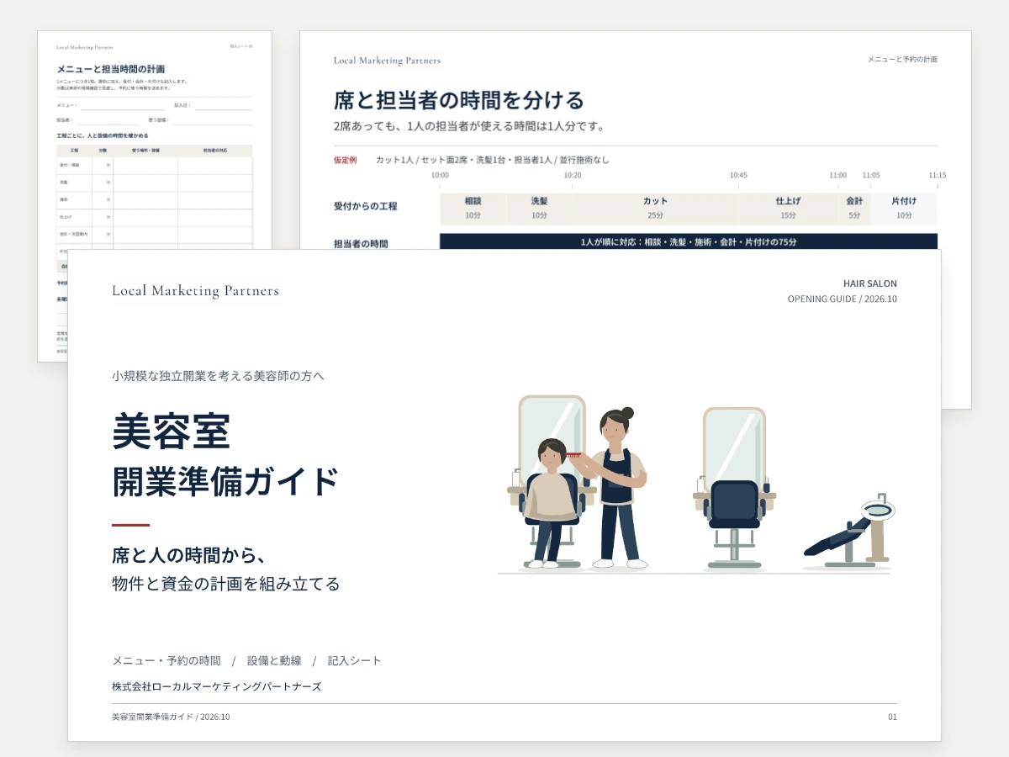Select the 会計 5分 timeline block
This screenshot has width=1009, height=757.
tap(854, 209)
